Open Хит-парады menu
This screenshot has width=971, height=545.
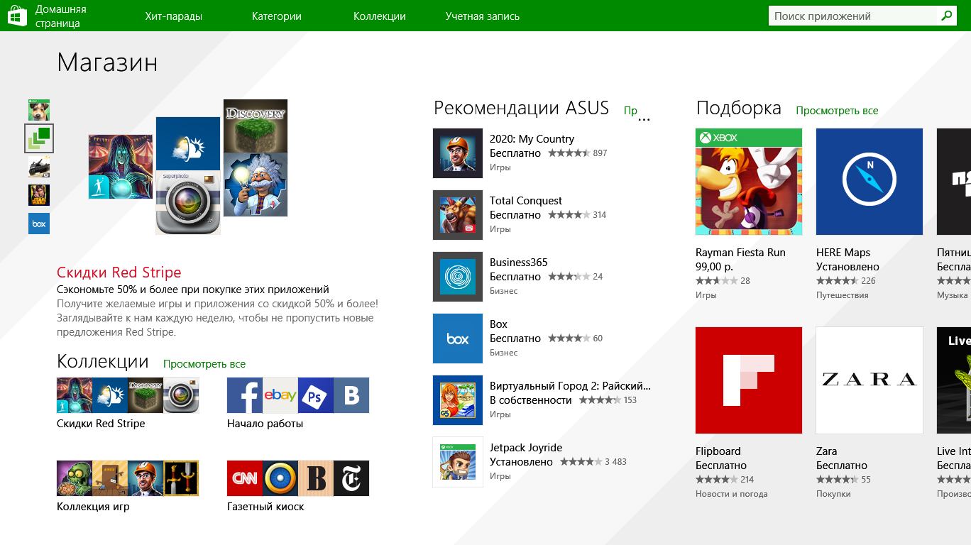tap(174, 16)
